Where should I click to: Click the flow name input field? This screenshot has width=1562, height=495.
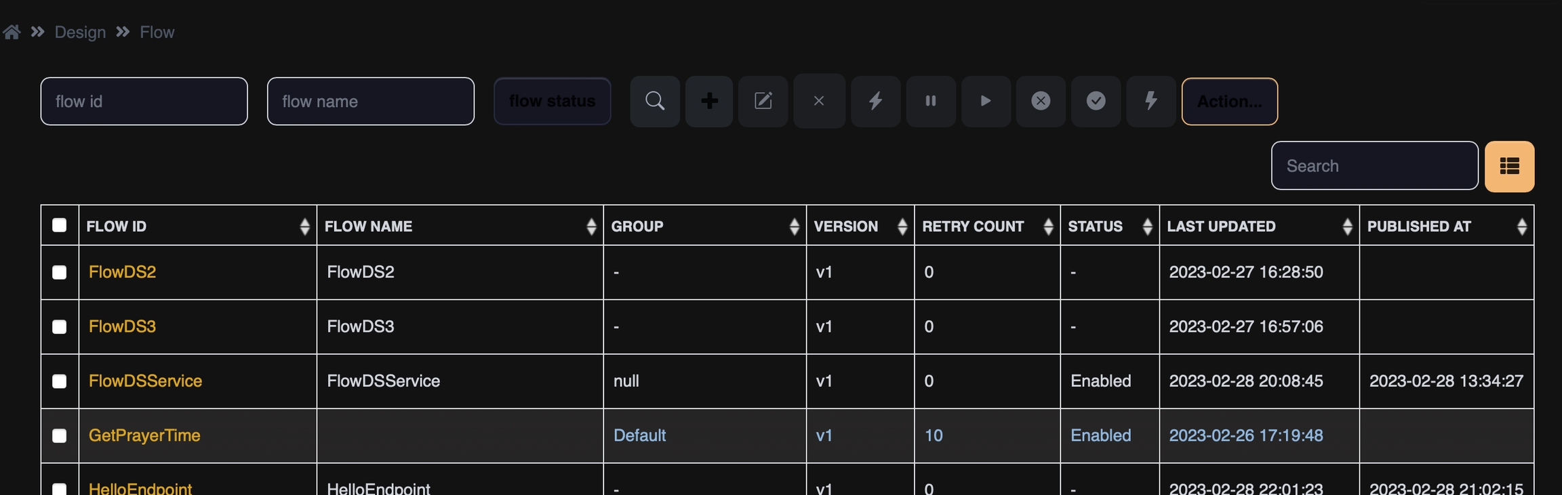click(x=371, y=102)
